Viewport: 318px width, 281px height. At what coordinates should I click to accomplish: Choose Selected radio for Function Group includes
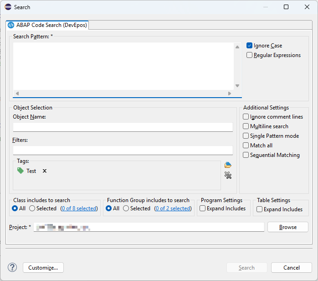tap(126, 208)
